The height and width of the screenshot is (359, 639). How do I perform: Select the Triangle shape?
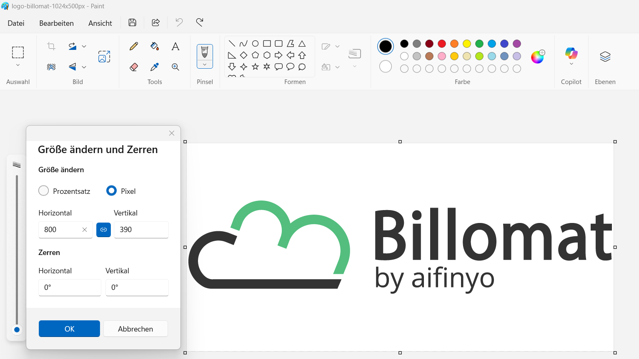[x=302, y=44]
